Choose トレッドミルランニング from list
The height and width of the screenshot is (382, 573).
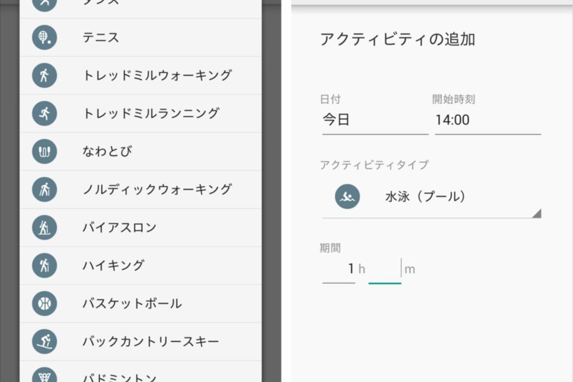140,113
